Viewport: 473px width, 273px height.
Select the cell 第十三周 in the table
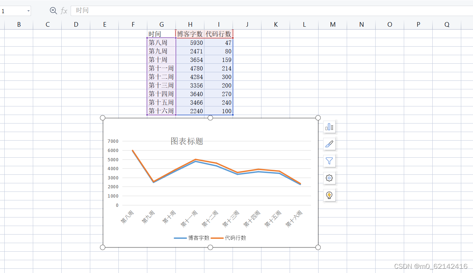click(162, 85)
